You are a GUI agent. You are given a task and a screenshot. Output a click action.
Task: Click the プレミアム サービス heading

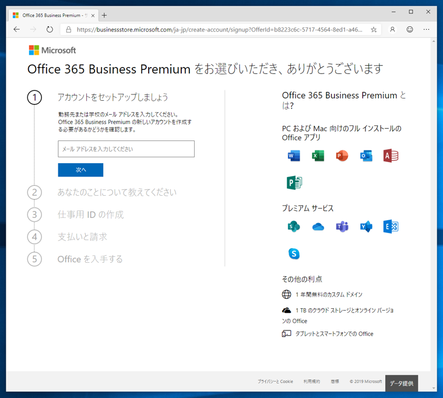308,209
